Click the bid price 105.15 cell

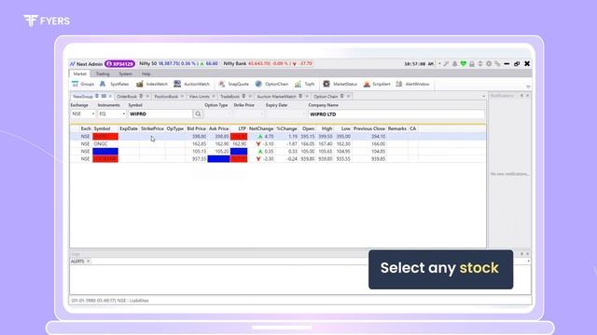pyautogui.click(x=197, y=152)
